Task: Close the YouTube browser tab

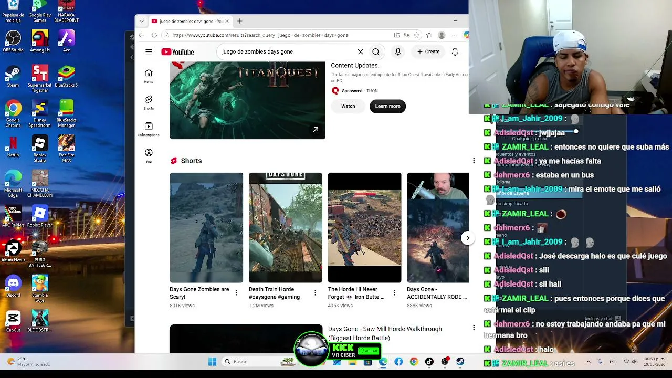Action: click(227, 21)
